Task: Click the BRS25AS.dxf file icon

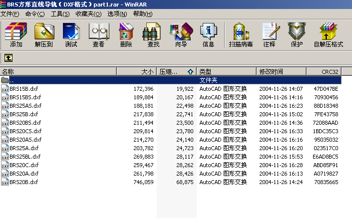Action: pos(5,106)
